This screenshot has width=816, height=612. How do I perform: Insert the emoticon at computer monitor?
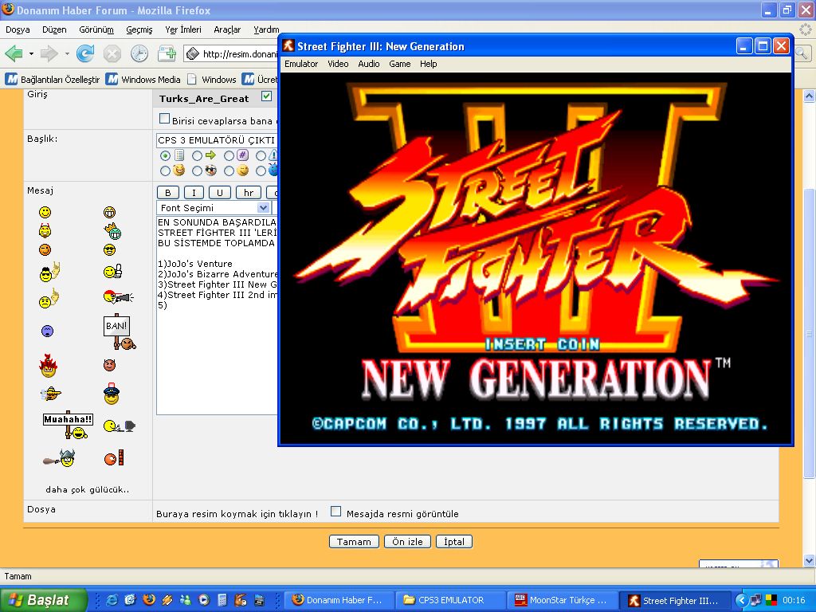120,426
